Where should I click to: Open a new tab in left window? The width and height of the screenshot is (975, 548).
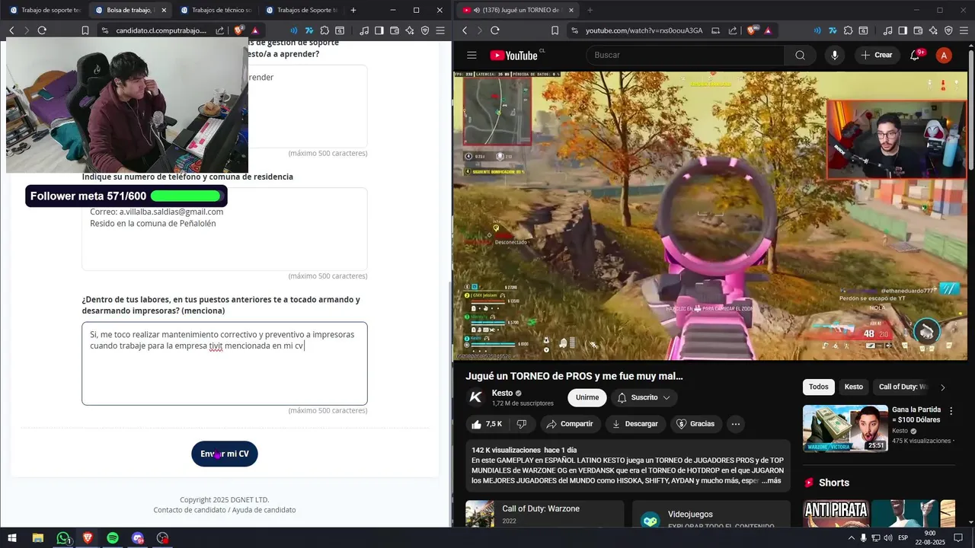click(353, 10)
